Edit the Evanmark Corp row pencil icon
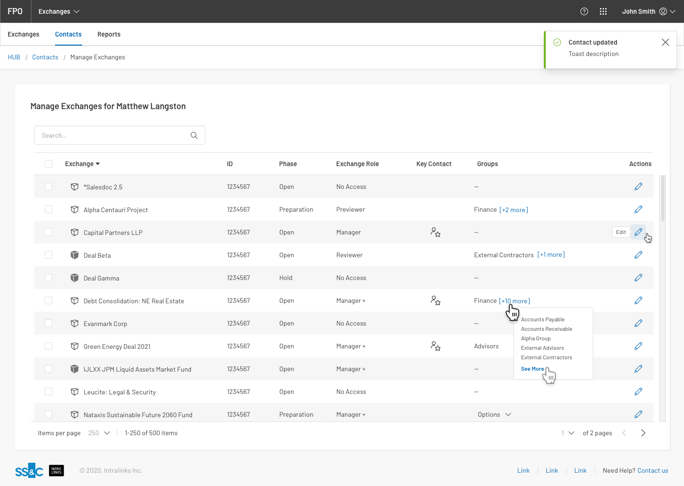 pyautogui.click(x=638, y=323)
